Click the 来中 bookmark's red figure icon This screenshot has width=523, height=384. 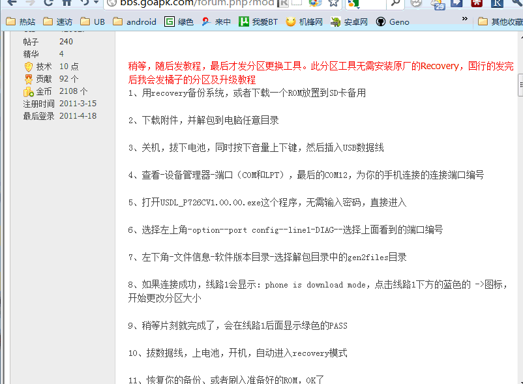pos(206,22)
